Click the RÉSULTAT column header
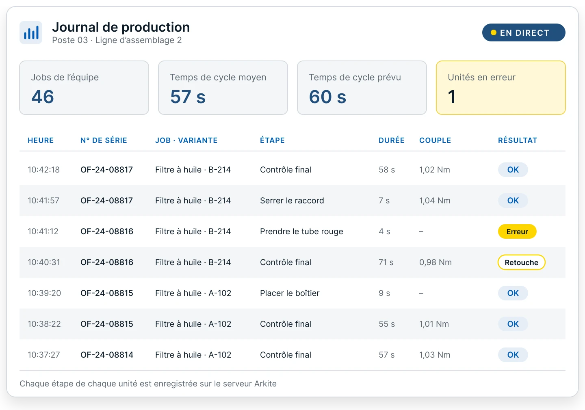The image size is (585, 410). pos(518,140)
